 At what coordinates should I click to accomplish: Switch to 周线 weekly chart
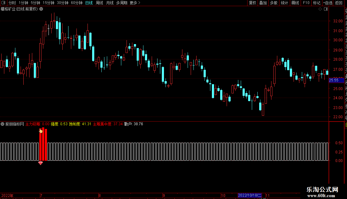click(x=99, y=3)
